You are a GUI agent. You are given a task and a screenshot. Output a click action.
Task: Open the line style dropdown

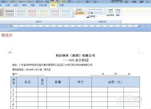click(96, 10)
